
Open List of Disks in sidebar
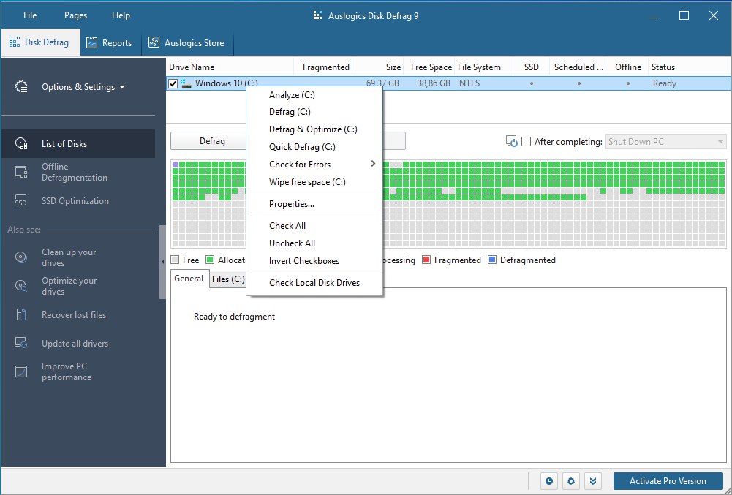coord(78,144)
